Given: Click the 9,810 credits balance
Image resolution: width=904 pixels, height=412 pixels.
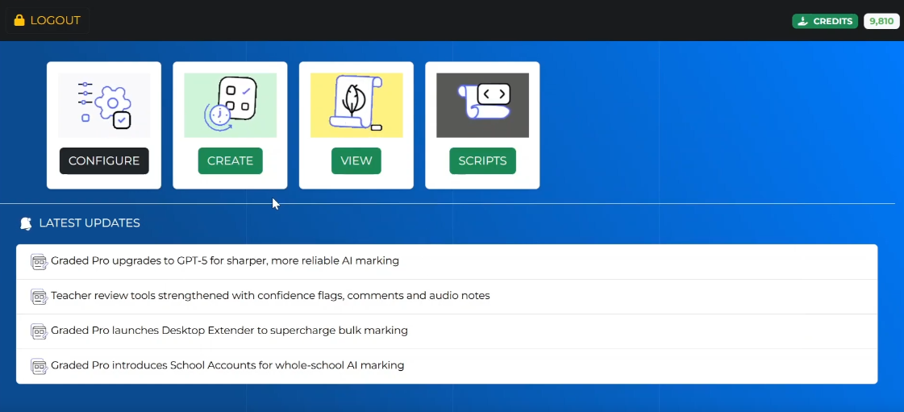Looking at the screenshot, I should pos(881,21).
